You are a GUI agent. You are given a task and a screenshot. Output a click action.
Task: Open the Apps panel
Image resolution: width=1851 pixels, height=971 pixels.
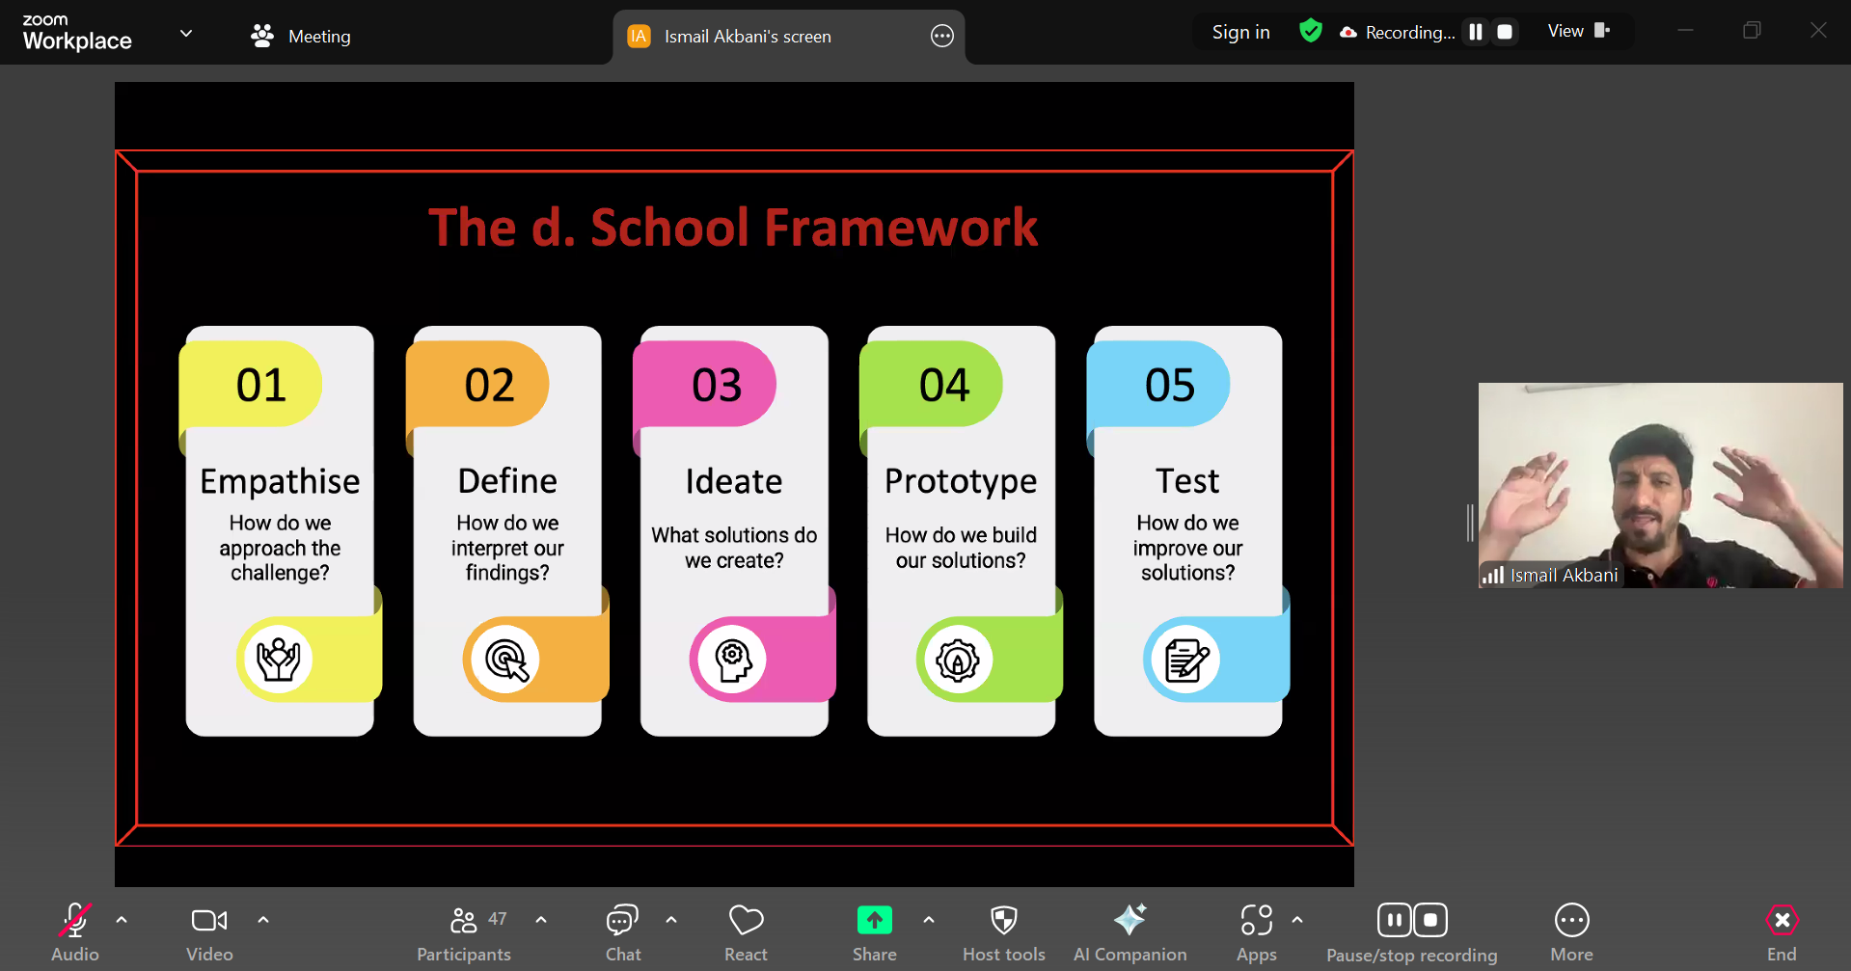coord(1256,931)
